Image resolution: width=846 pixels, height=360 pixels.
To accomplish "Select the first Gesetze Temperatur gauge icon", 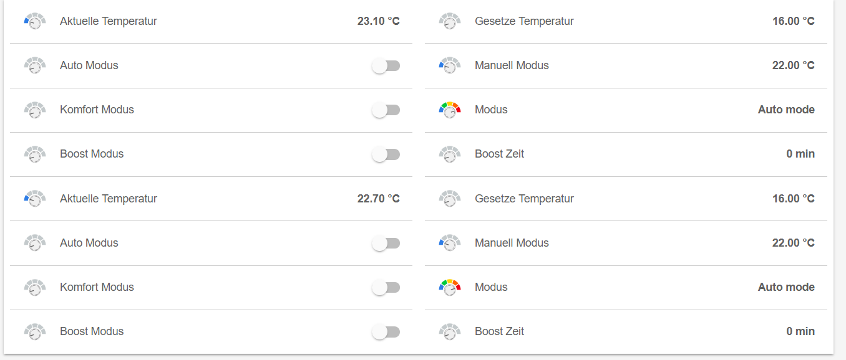I will (450, 21).
